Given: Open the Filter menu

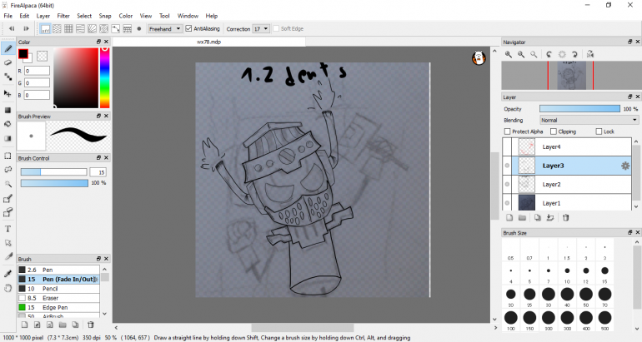Looking at the screenshot, I should [x=63, y=16].
